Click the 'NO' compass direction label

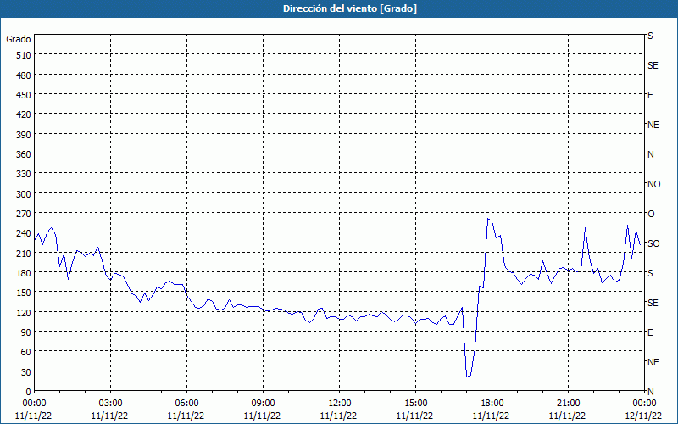tap(653, 184)
